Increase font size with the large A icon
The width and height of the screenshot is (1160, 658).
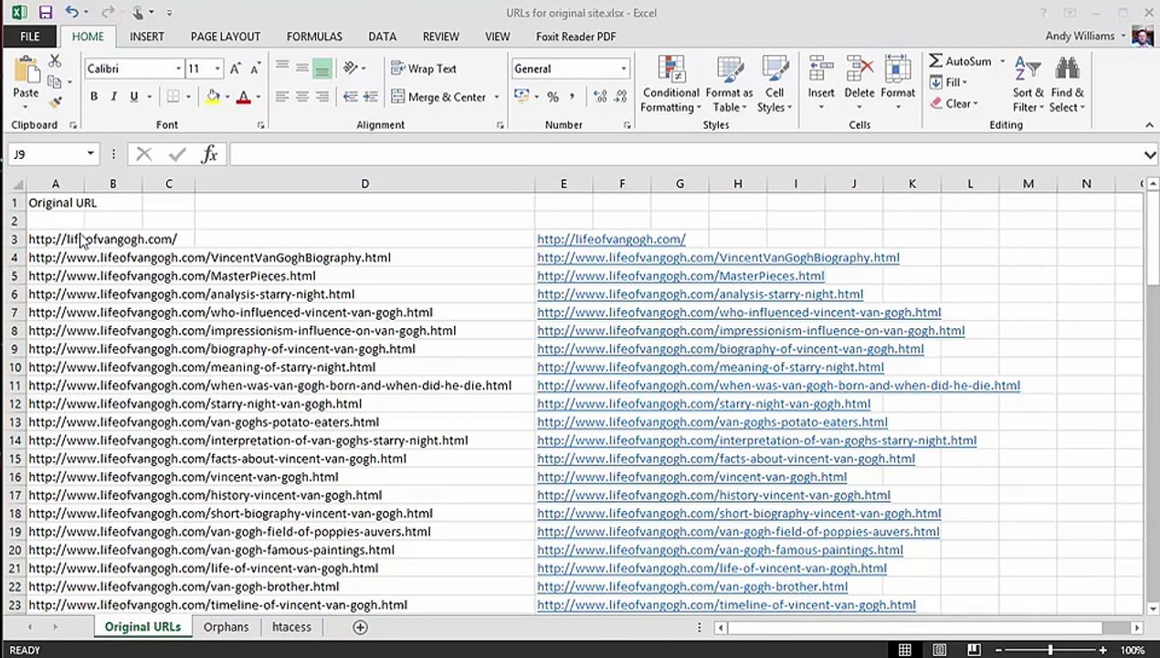[x=236, y=69]
